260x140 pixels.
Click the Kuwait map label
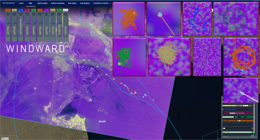point(102,121)
